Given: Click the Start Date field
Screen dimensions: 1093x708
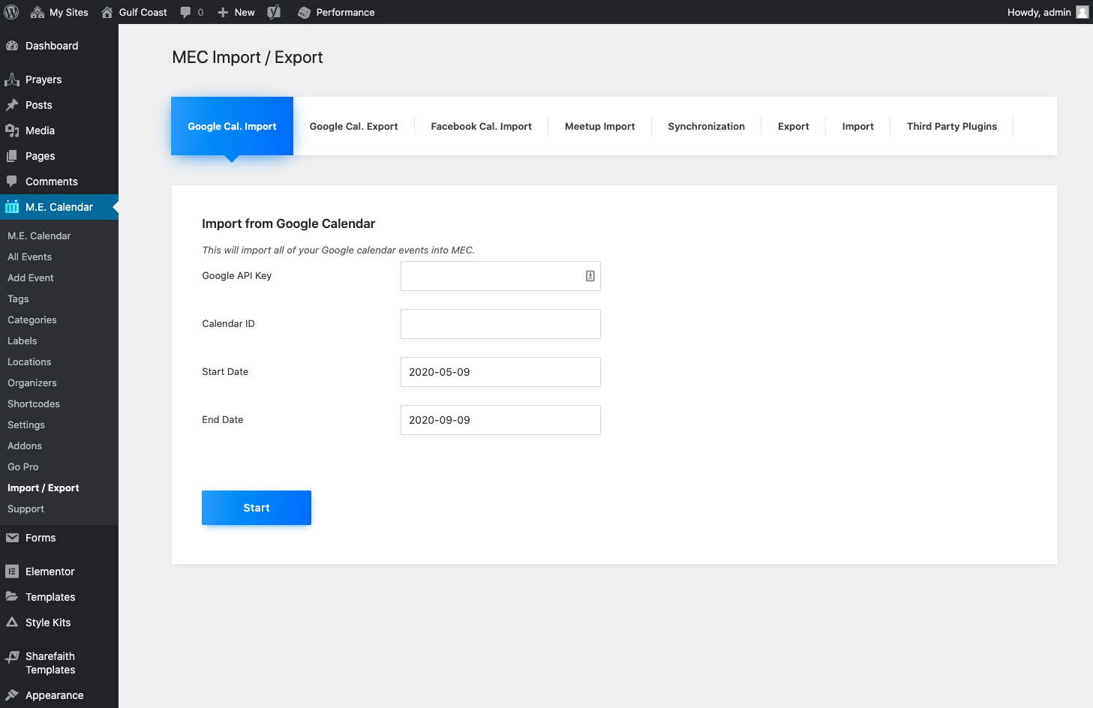Looking at the screenshot, I should point(500,372).
